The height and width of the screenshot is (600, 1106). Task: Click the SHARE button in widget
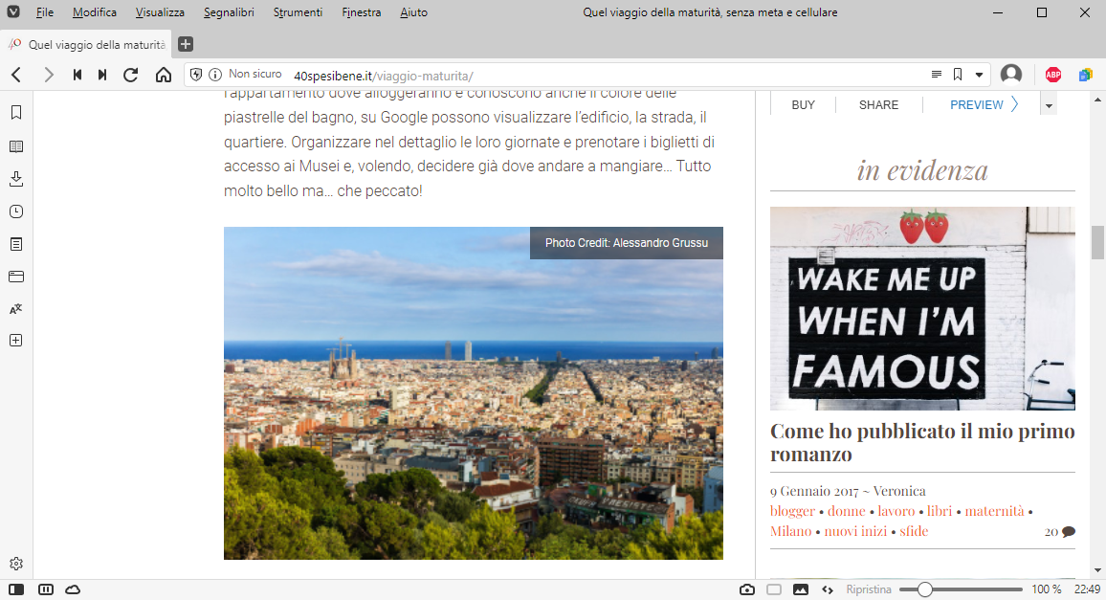pos(879,104)
